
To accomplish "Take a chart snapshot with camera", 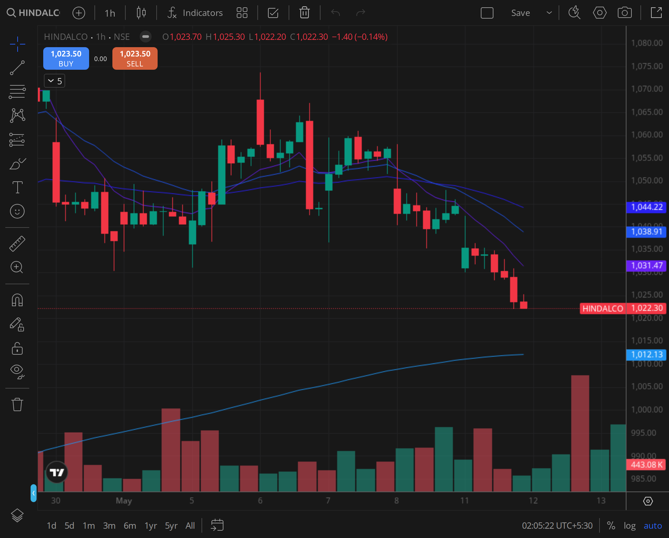I will (x=624, y=13).
